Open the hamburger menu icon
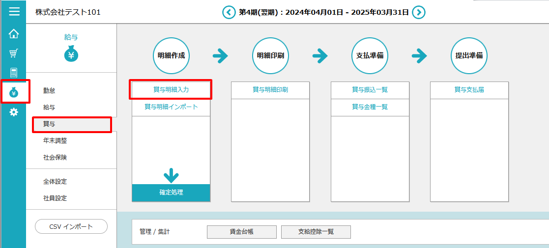The width and height of the screenshot is (549, 248). (x=14, y=12)
